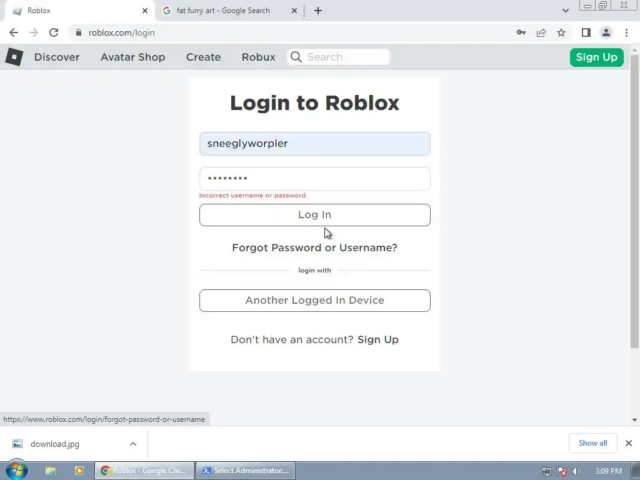Image resolution: width=640 pixels, height=480 pixels.
Task: Open the Windows Start menu
Action: click(x=16, y=470)
